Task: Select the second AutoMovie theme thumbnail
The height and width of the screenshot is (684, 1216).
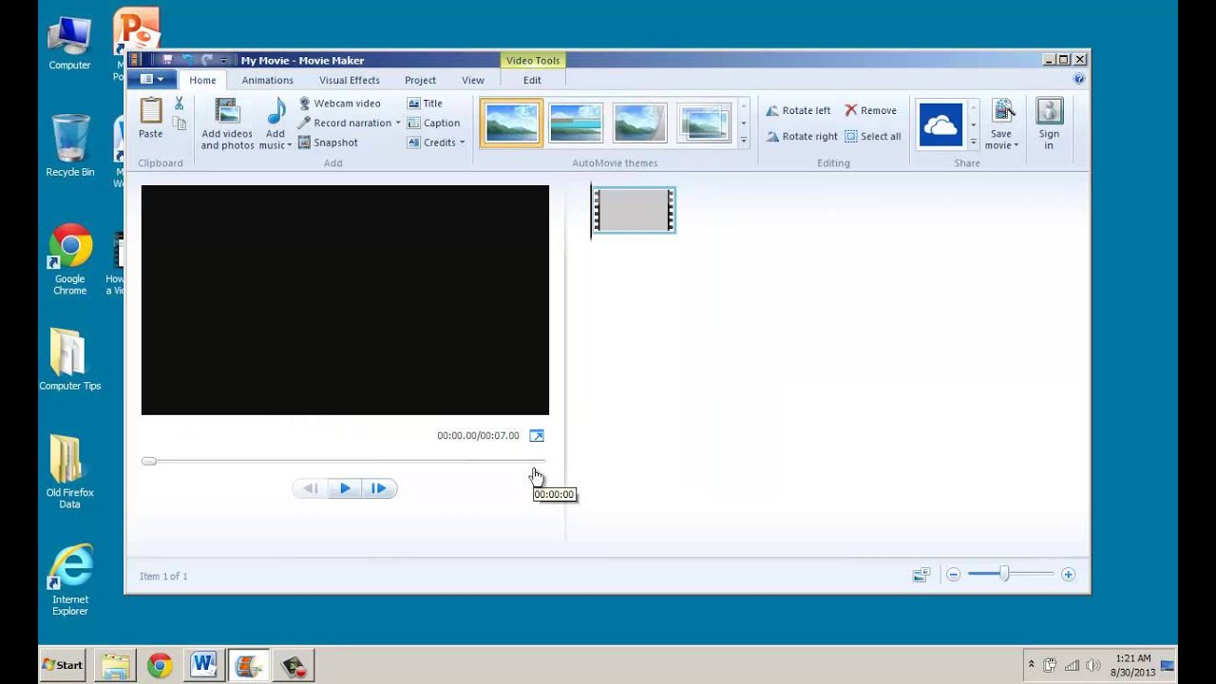Action: point(576,123)
